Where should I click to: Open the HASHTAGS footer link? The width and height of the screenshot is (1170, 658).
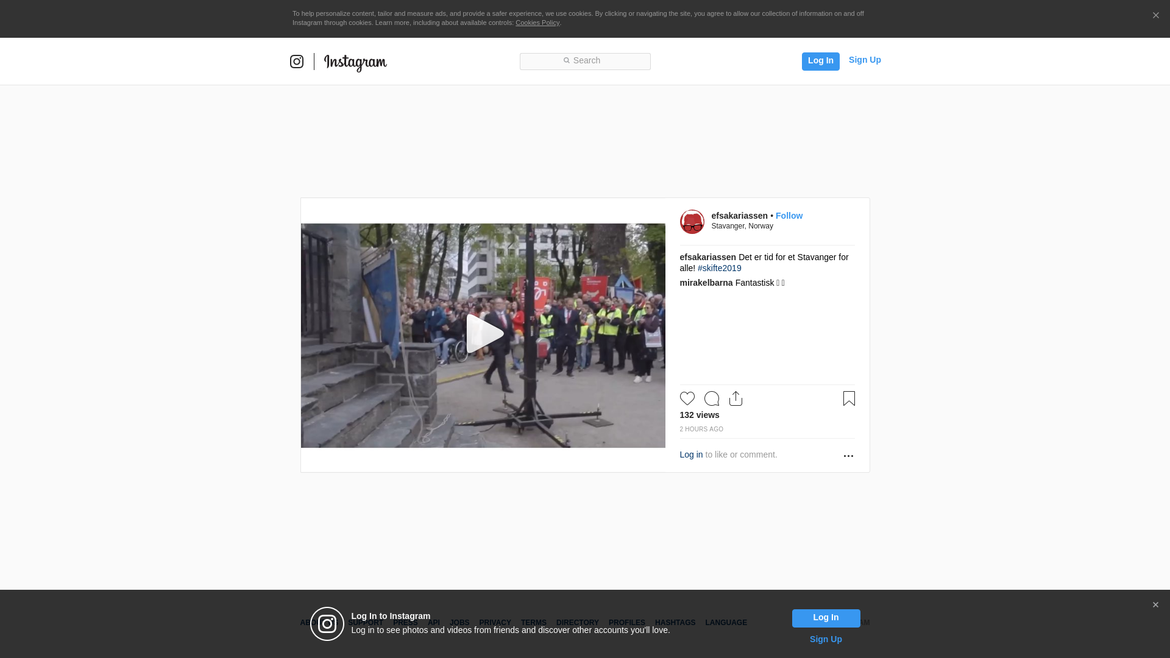click(x=675, y=623)
